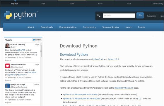Open footnote [1] link
The height and width of the screenshot is (106, 164).
[140, 99]
